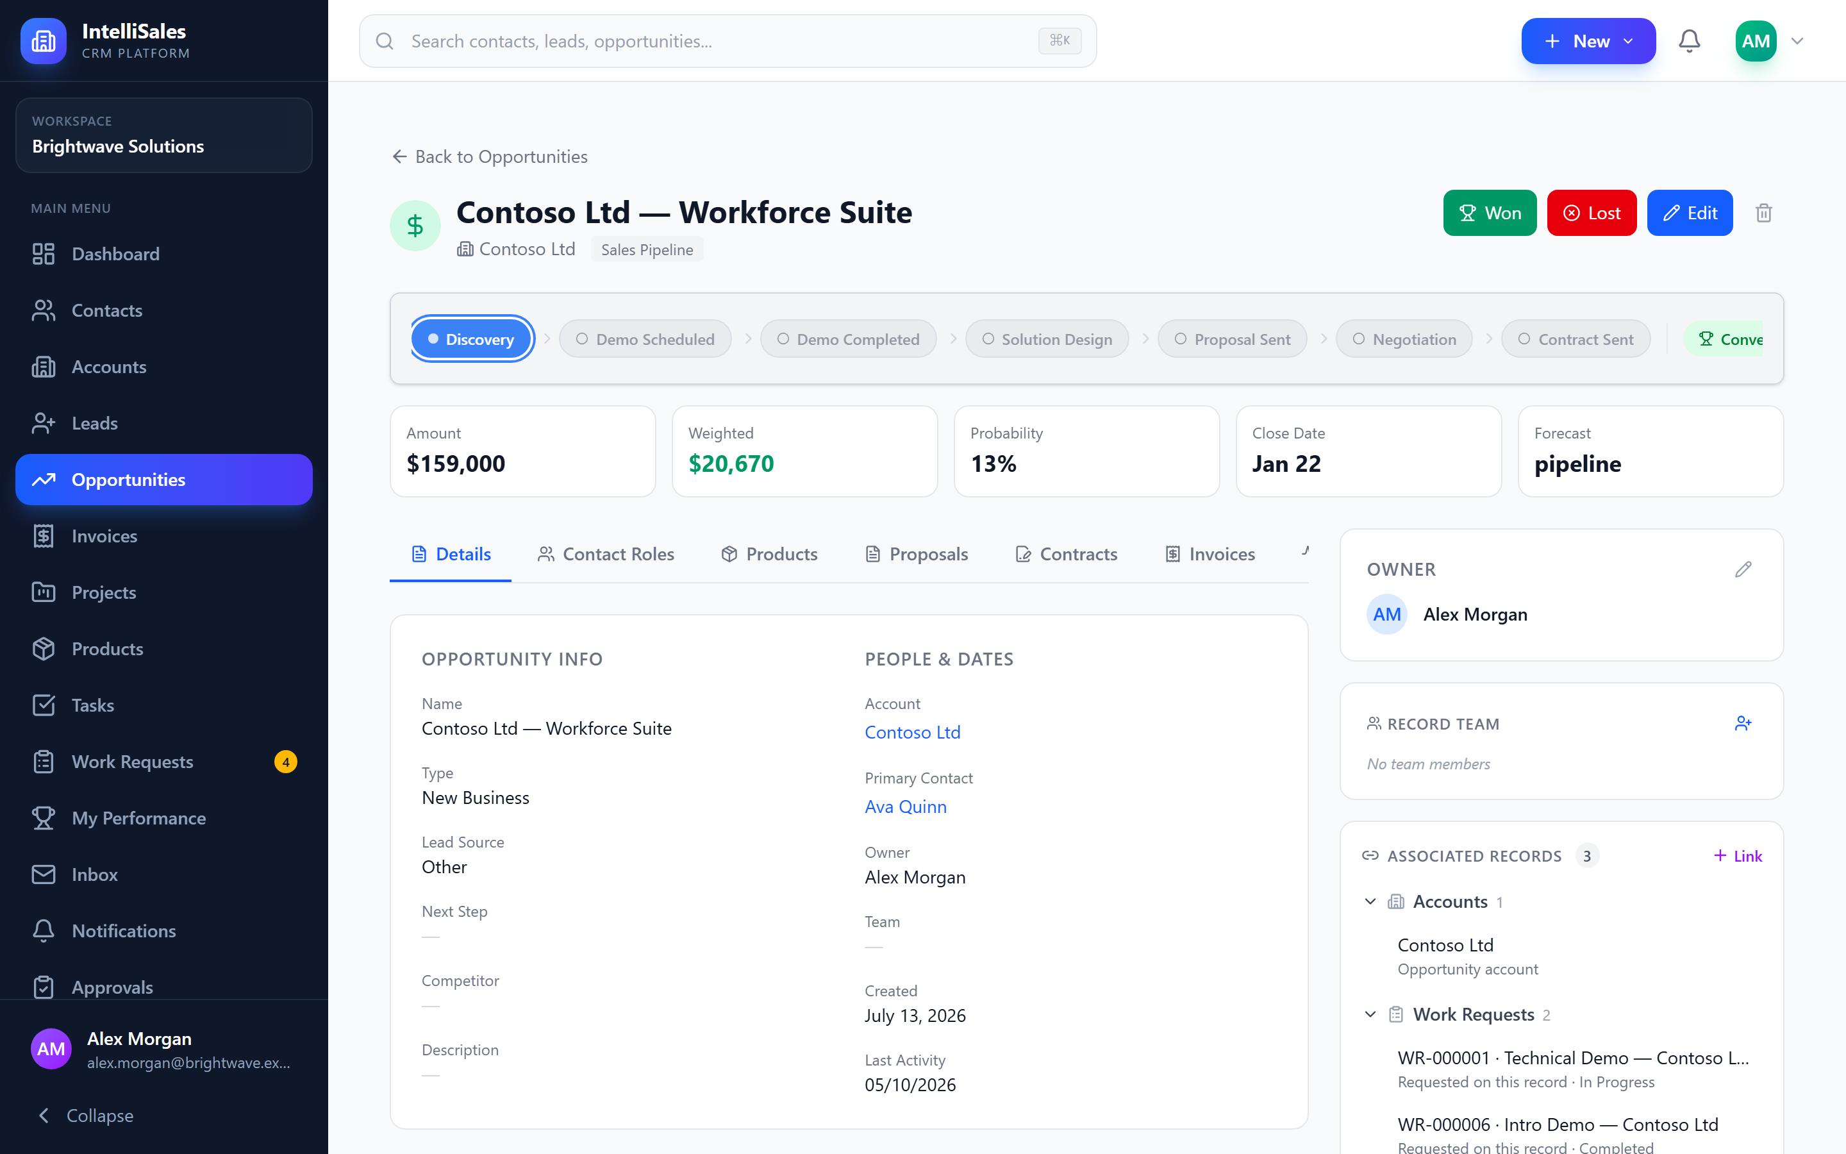
Task: Click Alex Morgan profile in sidebar footer
Action: 164,1049
